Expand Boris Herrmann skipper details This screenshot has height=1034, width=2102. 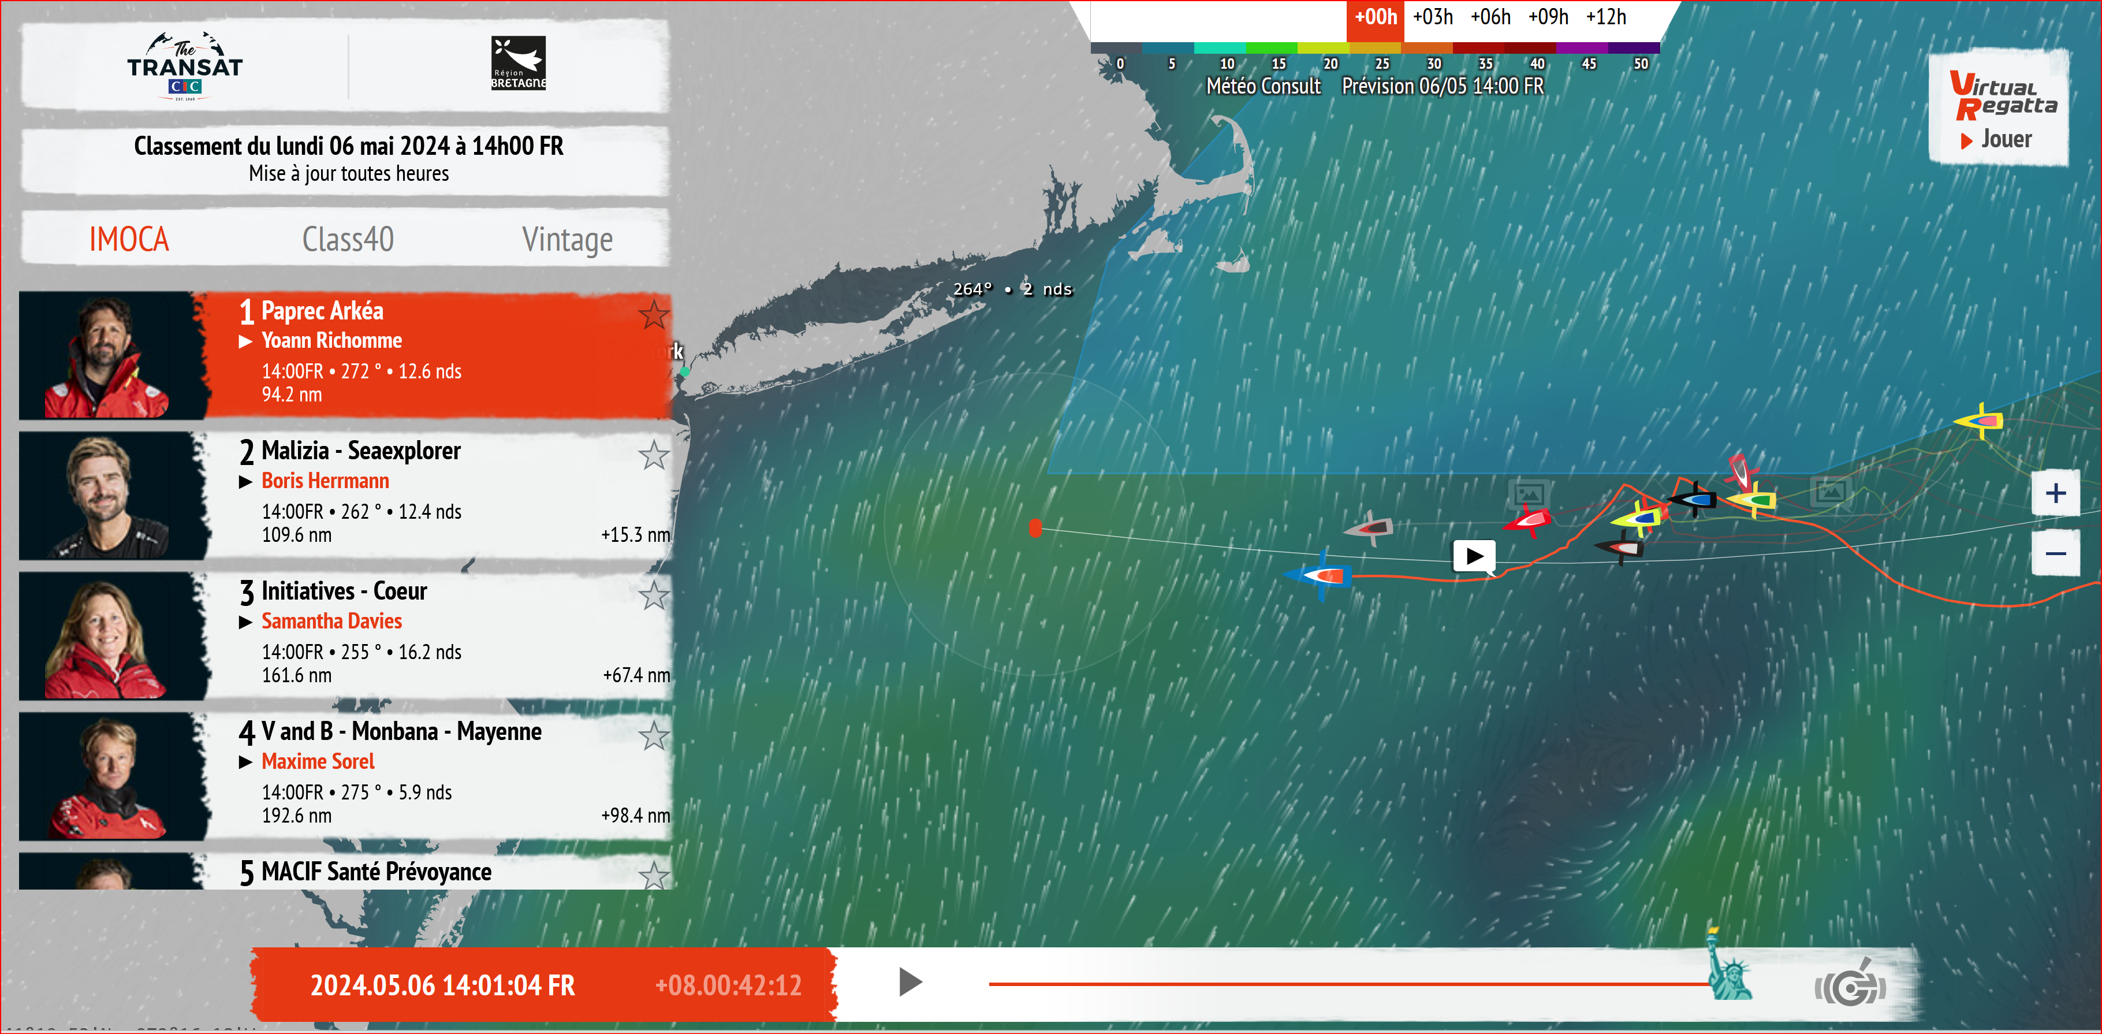click(x=245, y=482)
